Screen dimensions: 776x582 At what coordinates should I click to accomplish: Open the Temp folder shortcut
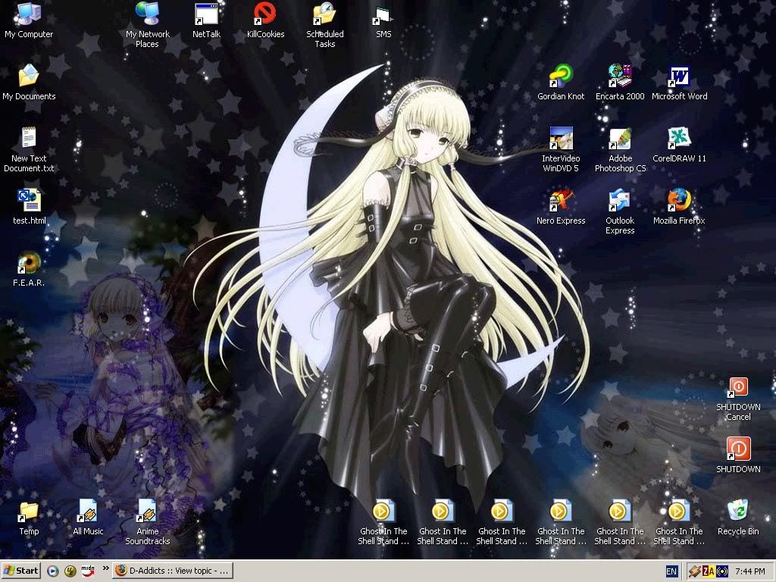(29, 518)
